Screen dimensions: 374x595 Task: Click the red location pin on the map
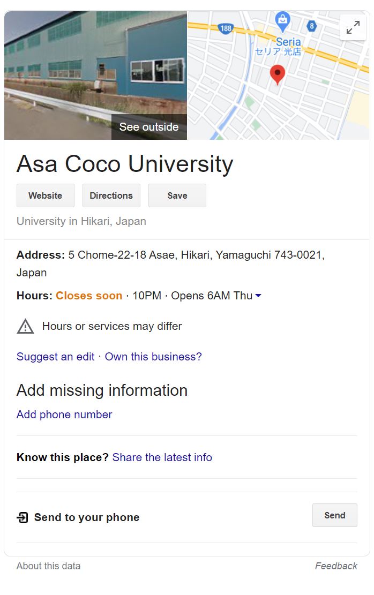pyautogui.click(x=278, y=74)
